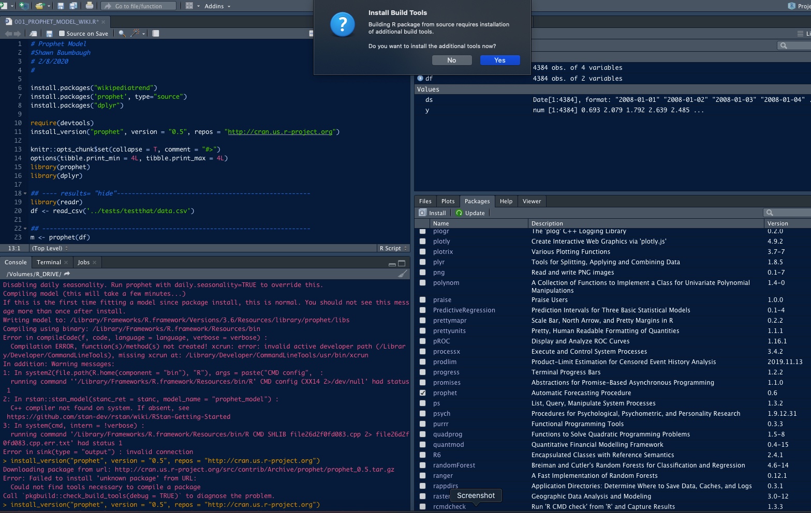The width and height of the screenshot is (811, 513).
Task: Open the psych package documentation link
Action: point(441,414)
